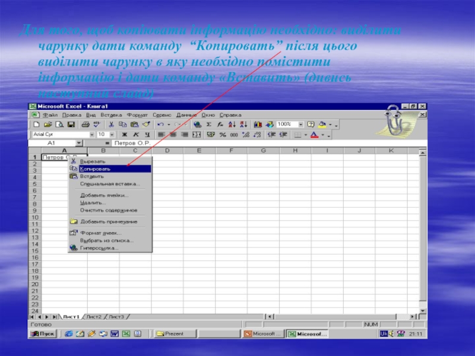Open the font color dropdown arrow
Image resolution: width=475 pixels, height=356 pixels.
click(x=322, y=135)
